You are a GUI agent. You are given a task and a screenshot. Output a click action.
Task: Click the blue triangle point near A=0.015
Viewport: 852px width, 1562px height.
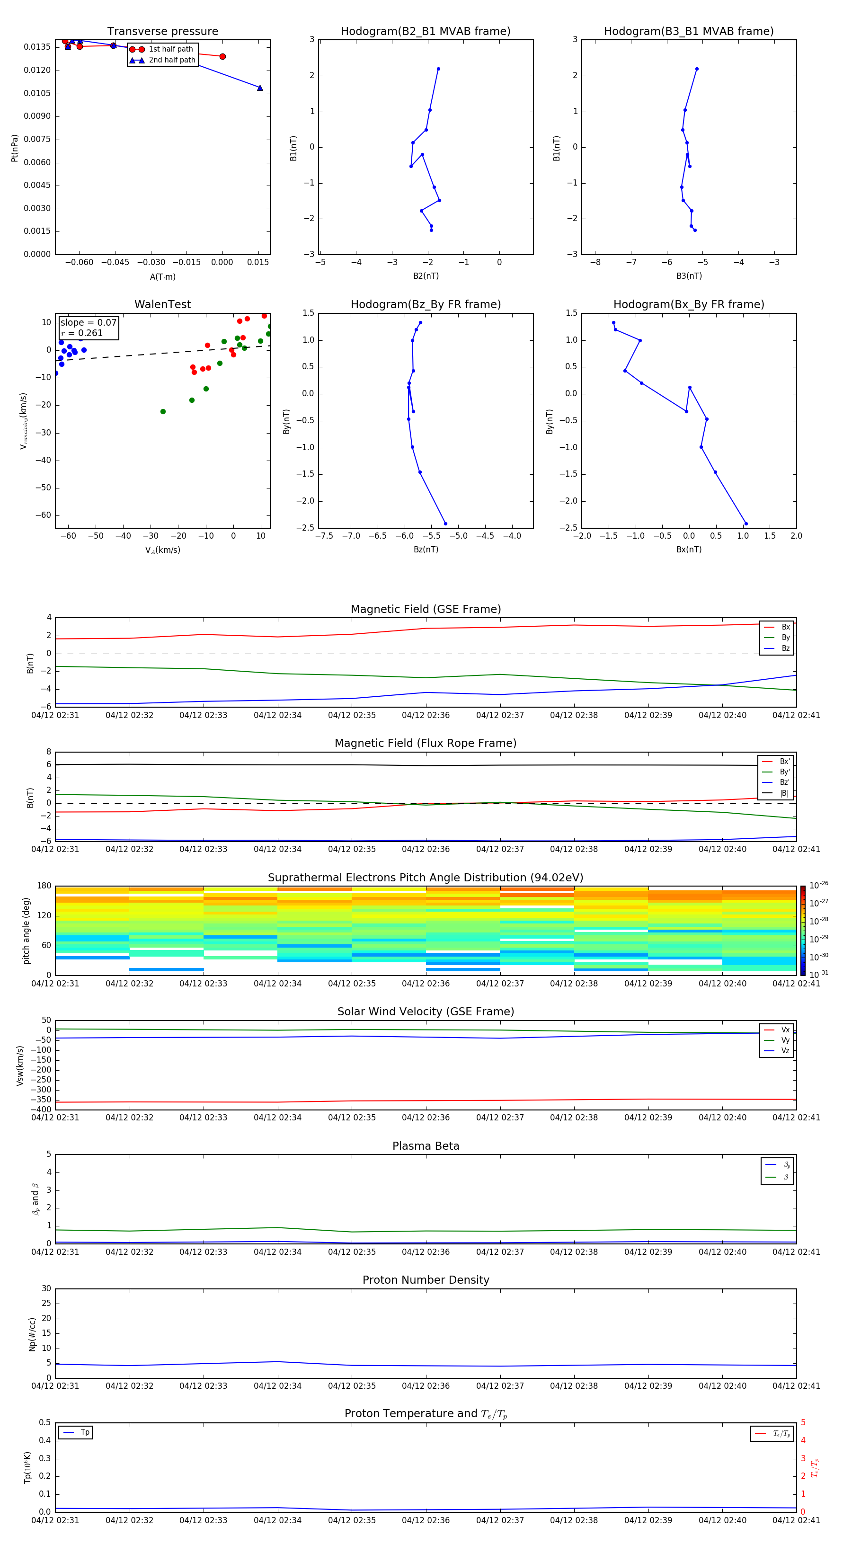260,88
